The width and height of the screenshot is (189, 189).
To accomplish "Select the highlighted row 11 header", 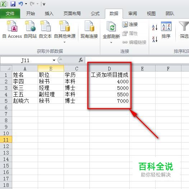I will click(x=6, y=140).
